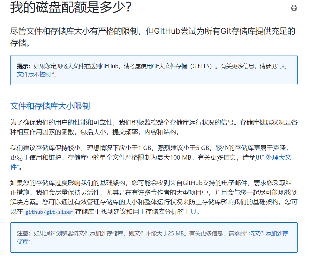Click the print page icon
Viewport: 326px width, 266px height.
coord(294,8)
